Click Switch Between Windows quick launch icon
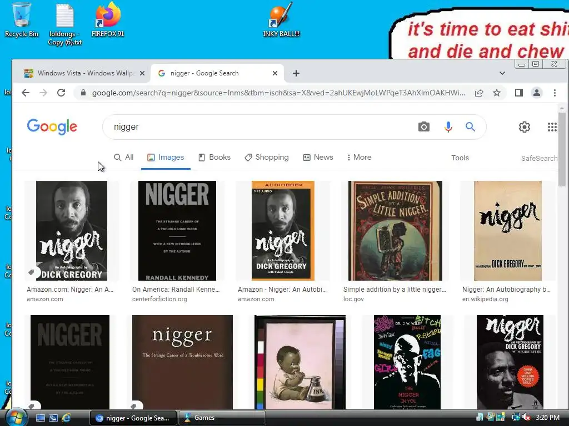The width and height of the screenshot is (569, 426). pos(53,418)
